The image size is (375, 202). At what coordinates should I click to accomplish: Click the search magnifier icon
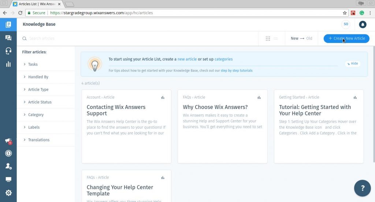click(25, 38)
